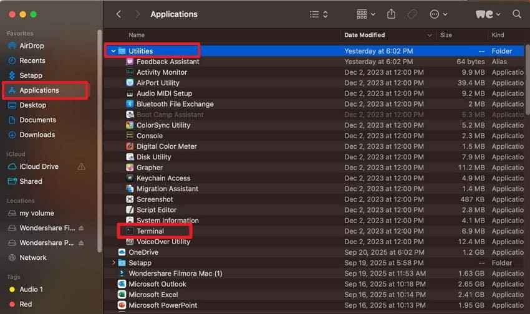Viewport: 530px width, 314px height.
Task: Click the Microsoft PowerPoint icon
Action: (x=122, y=305)
